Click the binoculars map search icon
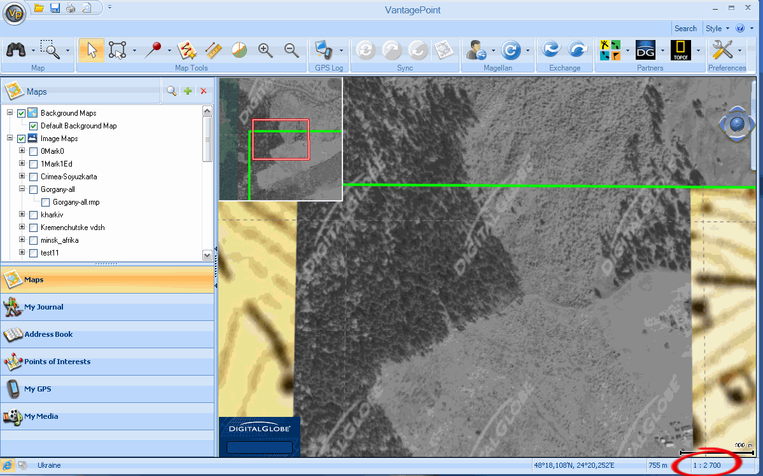The image size is (763, 476). (x=15, y=50)
